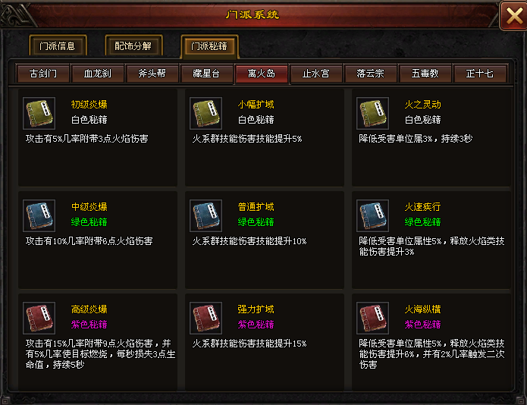Click the 火海纵横 red book icon
The image size is (527, 405).
(372, 318)
